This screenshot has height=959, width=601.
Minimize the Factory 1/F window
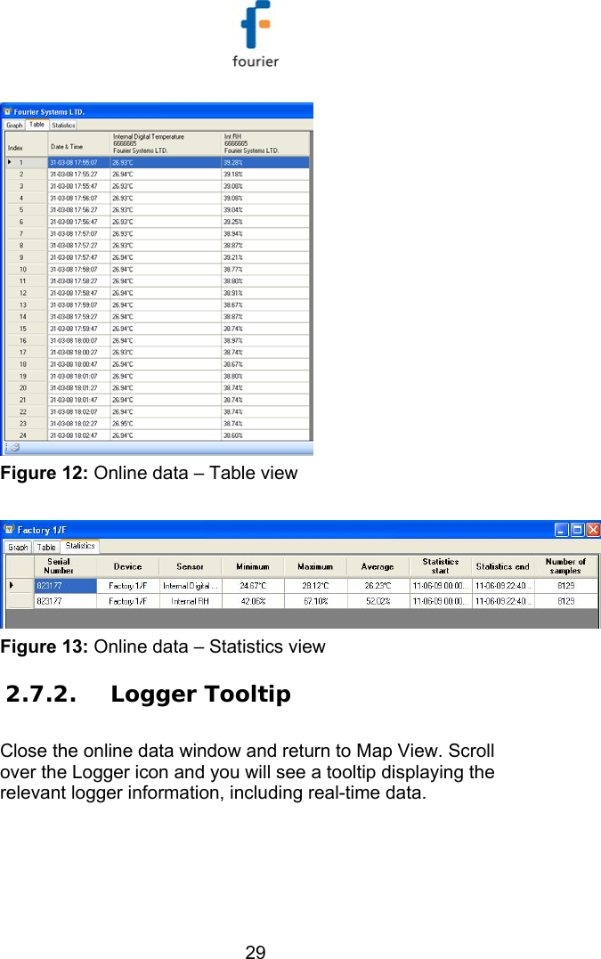click(x=561, y=530)
